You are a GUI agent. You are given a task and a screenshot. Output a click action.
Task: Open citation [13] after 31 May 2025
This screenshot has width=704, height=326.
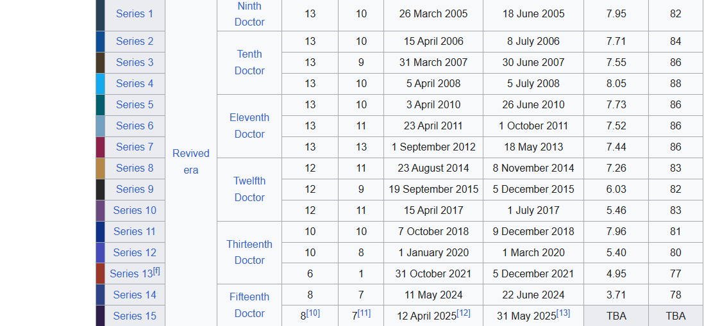pyautogui.click(x=564, y=313)
